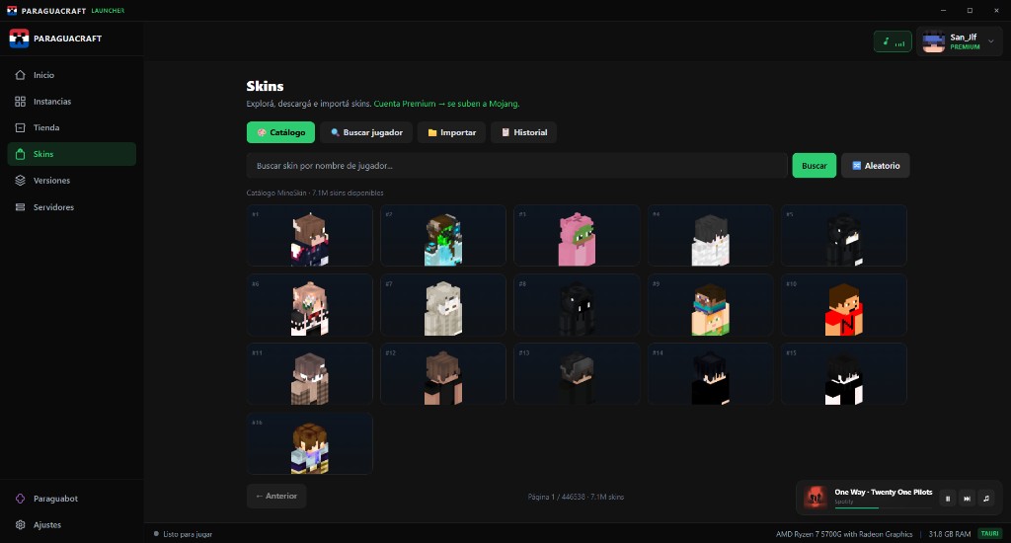Click the Anterior page button
The width and height of the screenshot is (1011, 543).
tap(276, 496)
